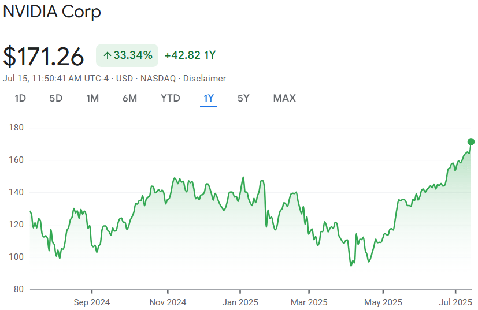
Task: Show the MAX price history
Action: pyautogui.click(x=284, y=98)
